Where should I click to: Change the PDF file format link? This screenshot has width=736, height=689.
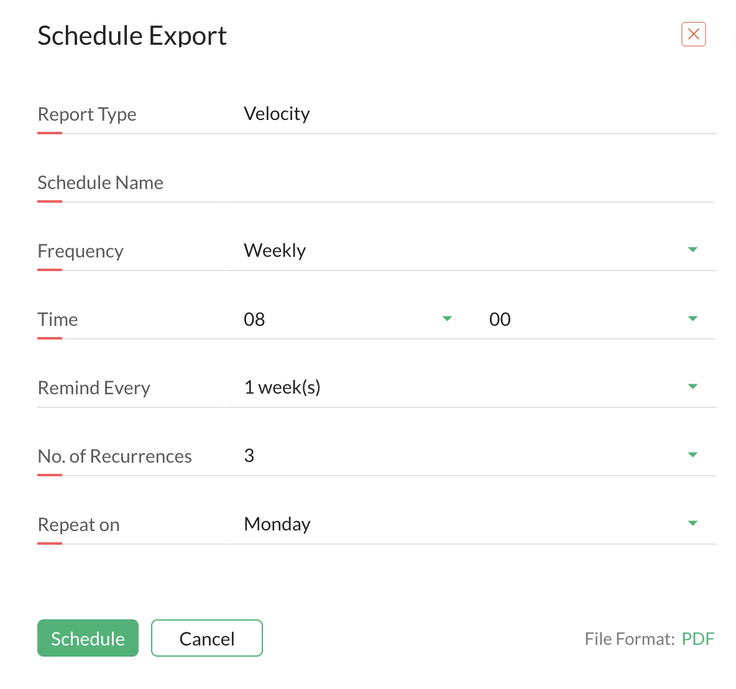coord(698,639)
